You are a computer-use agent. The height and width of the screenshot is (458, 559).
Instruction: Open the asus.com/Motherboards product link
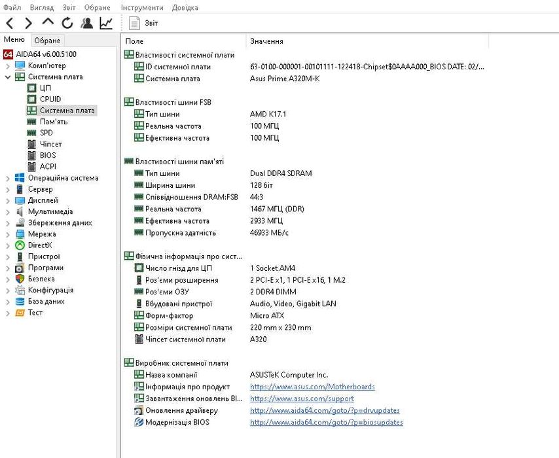click(x=312, y=387)
